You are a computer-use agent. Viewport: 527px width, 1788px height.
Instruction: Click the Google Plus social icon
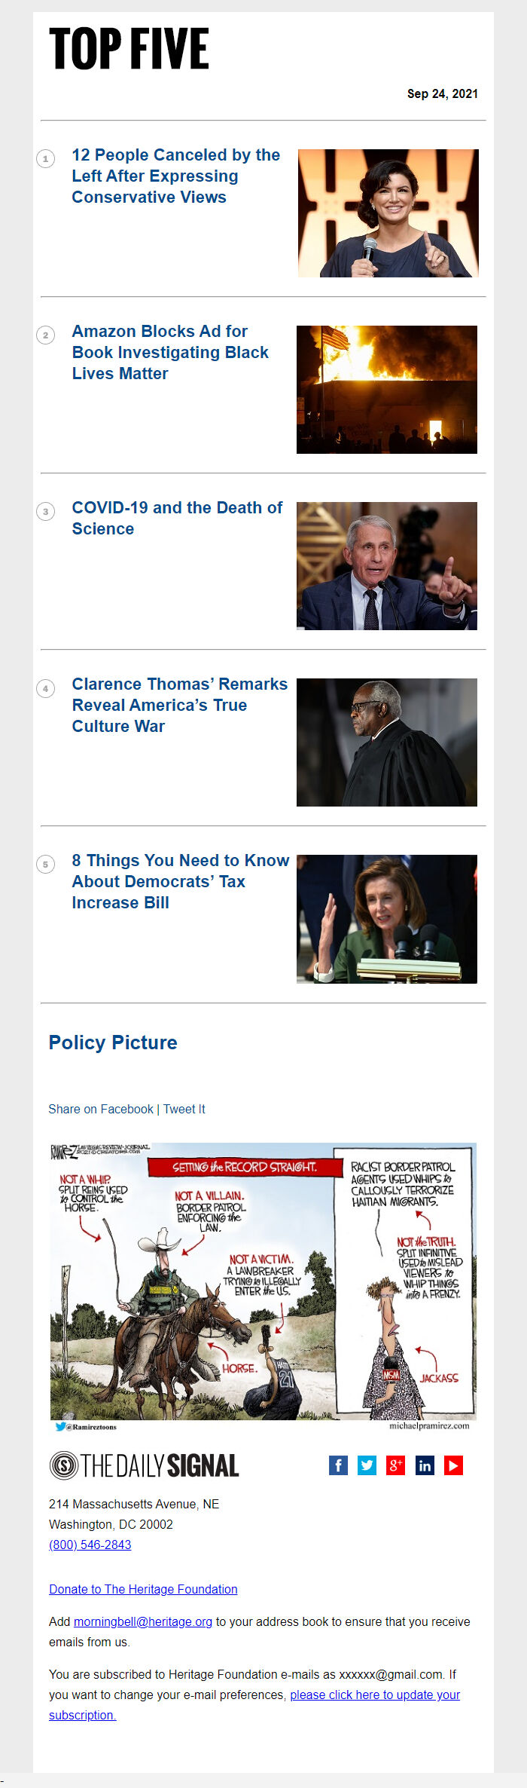(x=395, y=1465)
